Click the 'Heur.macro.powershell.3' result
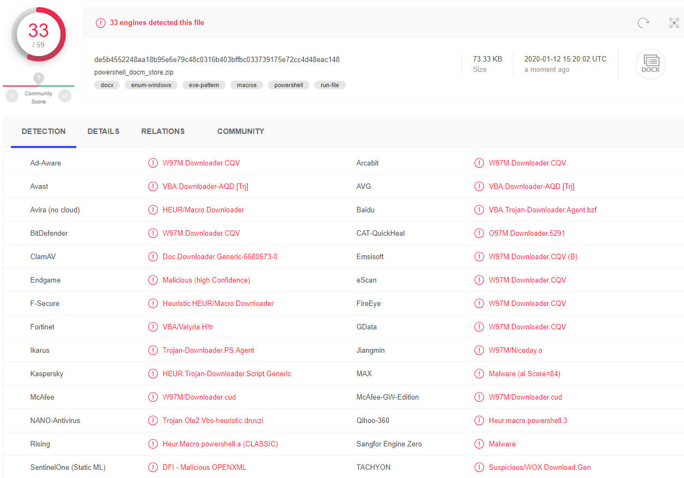The width and height of the screenshot is (684, 478). click(x=528, y=420)
